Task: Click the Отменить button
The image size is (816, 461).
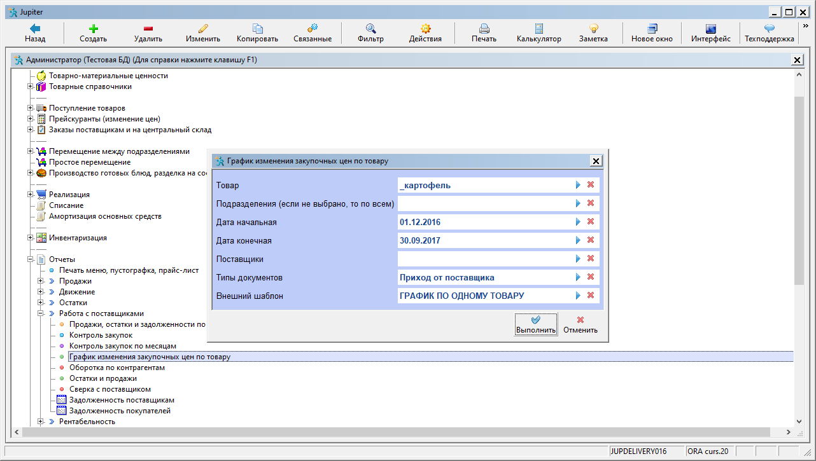Action: tap(580, 325)
